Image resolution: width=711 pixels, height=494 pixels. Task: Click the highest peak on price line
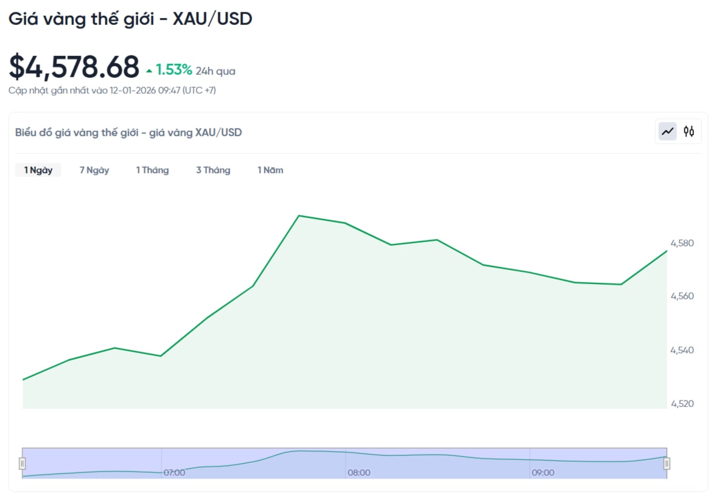(x=299, y=215)
